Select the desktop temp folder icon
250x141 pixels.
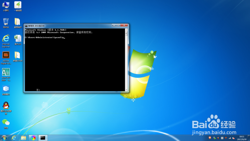point(18,23)
